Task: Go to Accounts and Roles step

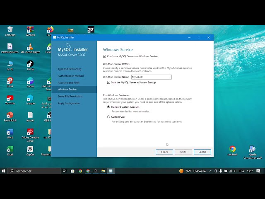Action: [69, 83]
